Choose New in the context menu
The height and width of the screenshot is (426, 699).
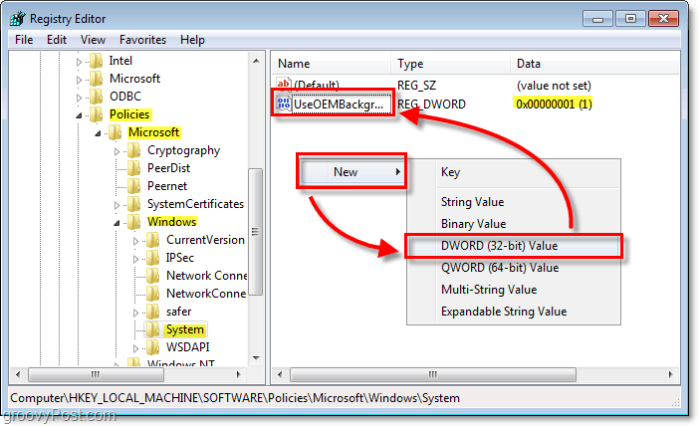click(351, 172)
